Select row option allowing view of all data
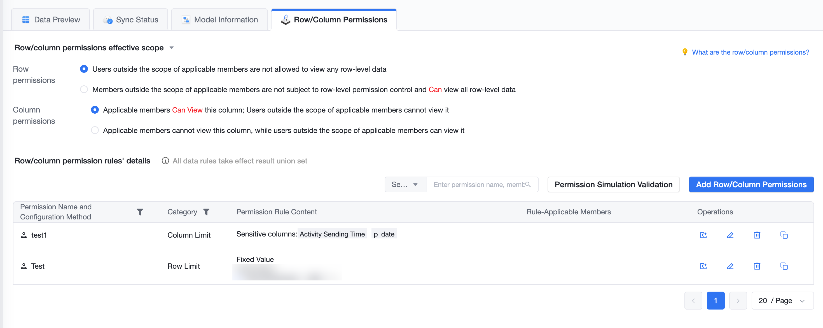The width and height of the screenshot is (823, 328). [x=84, y=90]
